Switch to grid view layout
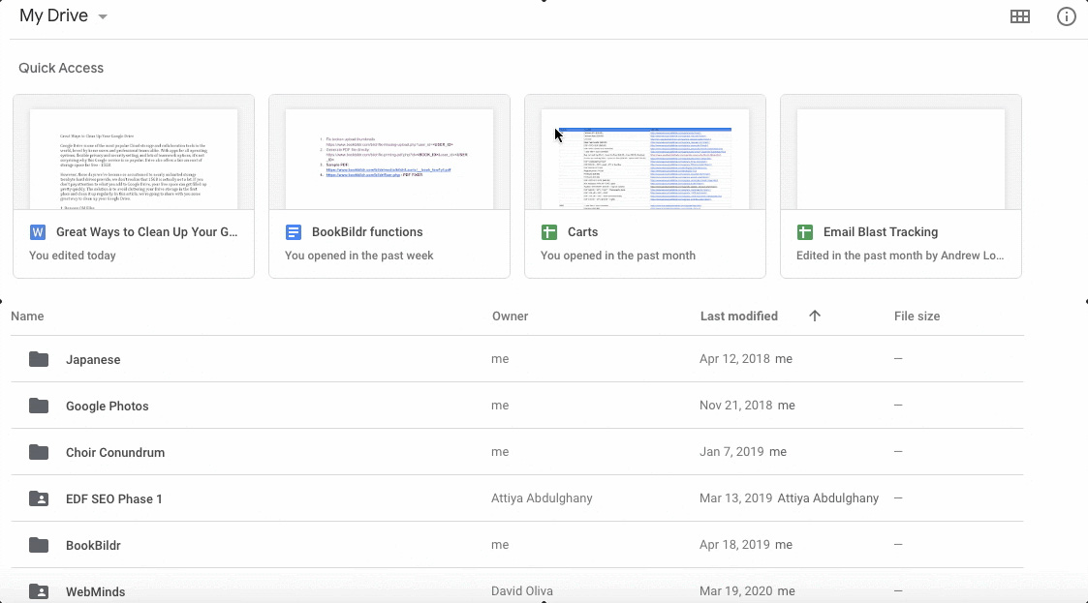This screenshot has width=1088, height=603. pyautogui.click(x=1019, y=16)
